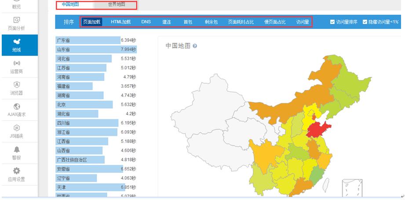Click help icon next to 中国地图 title
The image size is (405, 200).
[195, 46]
